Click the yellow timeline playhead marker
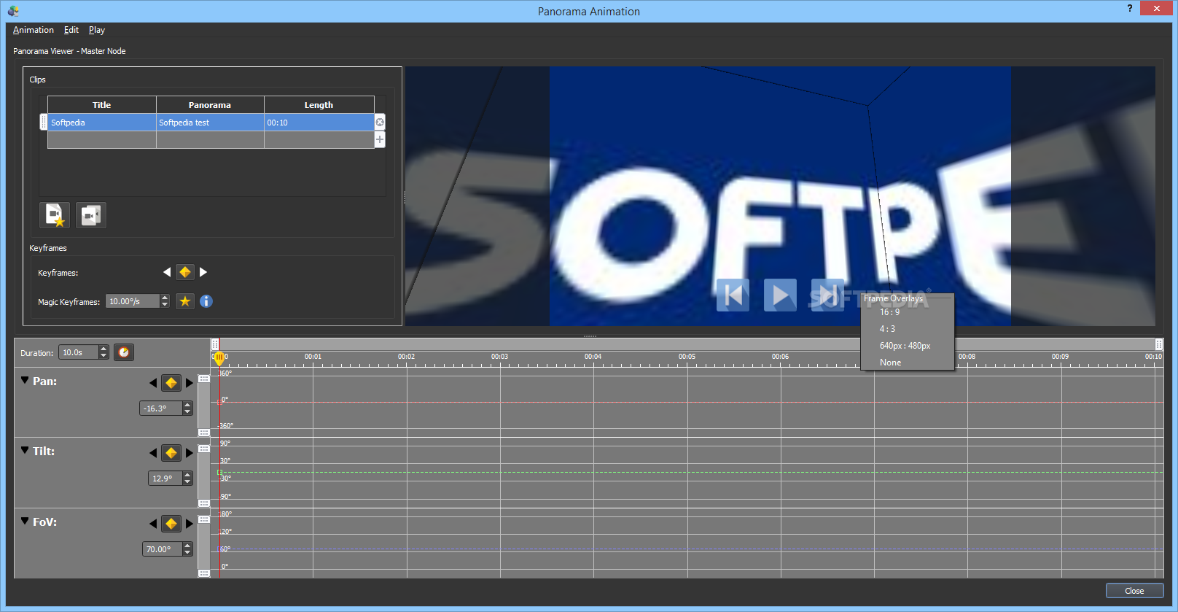This screenshot has height=612, width=1178. (219, 358)
